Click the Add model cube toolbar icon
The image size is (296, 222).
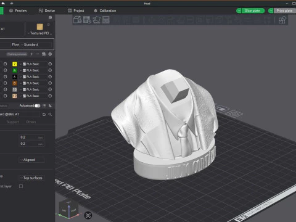pyautogui.click(x=78, y=20)
